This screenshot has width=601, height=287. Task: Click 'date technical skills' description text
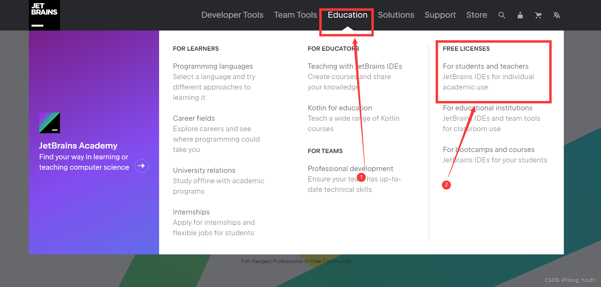(340, 189)
